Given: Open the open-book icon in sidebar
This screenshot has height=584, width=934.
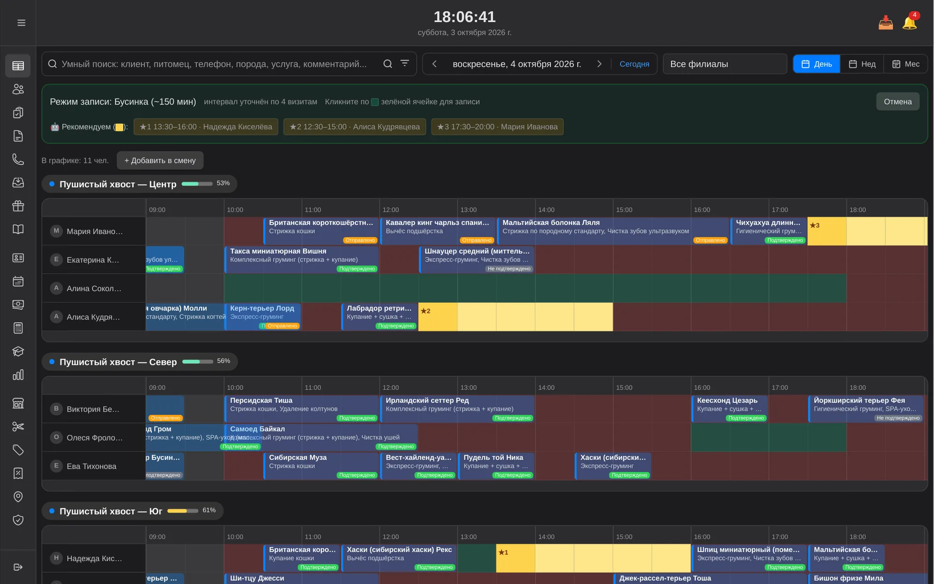Looking at the screenshot, I should (x=18, y=229).
